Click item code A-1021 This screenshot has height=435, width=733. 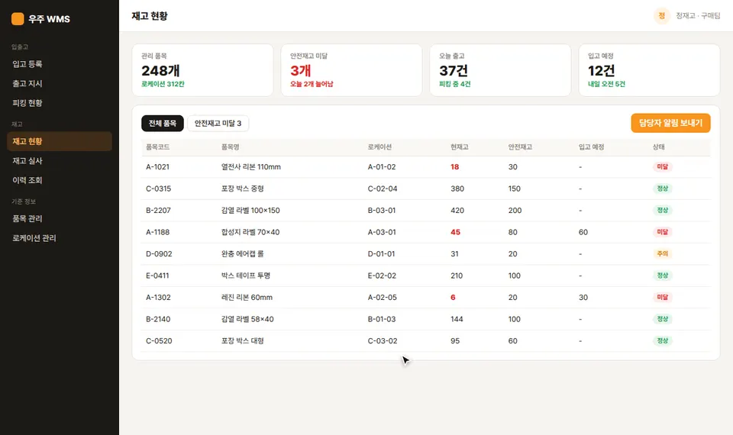click(157, 167)
